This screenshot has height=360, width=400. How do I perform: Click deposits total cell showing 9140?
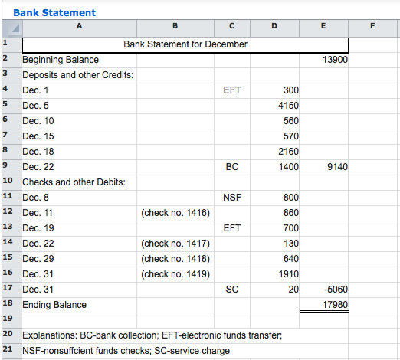[x=323, y=167]
